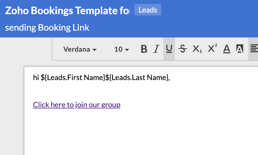The height and width of the screenshot is (155, 258).
Task: Click the empty editor area below the link
Action: coord(141,131)
